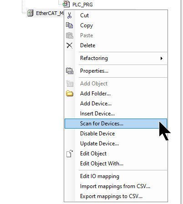Image resolution: width=183 pixels, height=204 pixels.
Task: Open Properties... dialog
Action: click(116, 71)
